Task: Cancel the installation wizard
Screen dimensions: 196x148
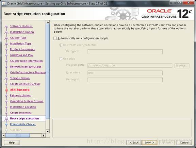Action: point(184,143)
